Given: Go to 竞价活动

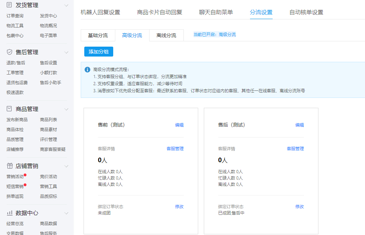Looking at the screenshot, I should [48, 177].
